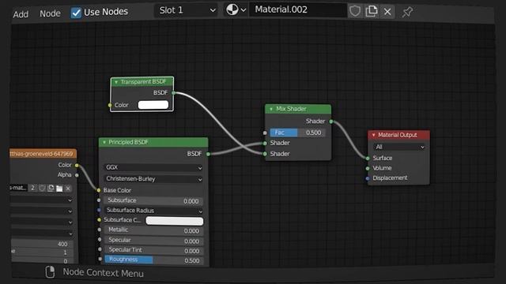The height and width of the screenshot is (284, 506).
Task: Open the Transparent BSDF white color swatch
Action: pyautogui.click(x=153, y=105)
